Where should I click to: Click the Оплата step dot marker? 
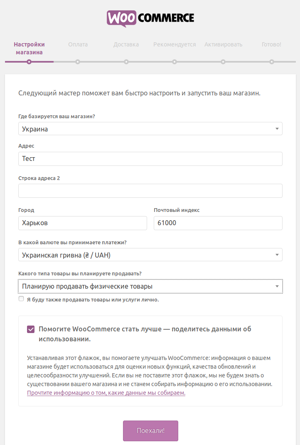click(x=78, y=62)
